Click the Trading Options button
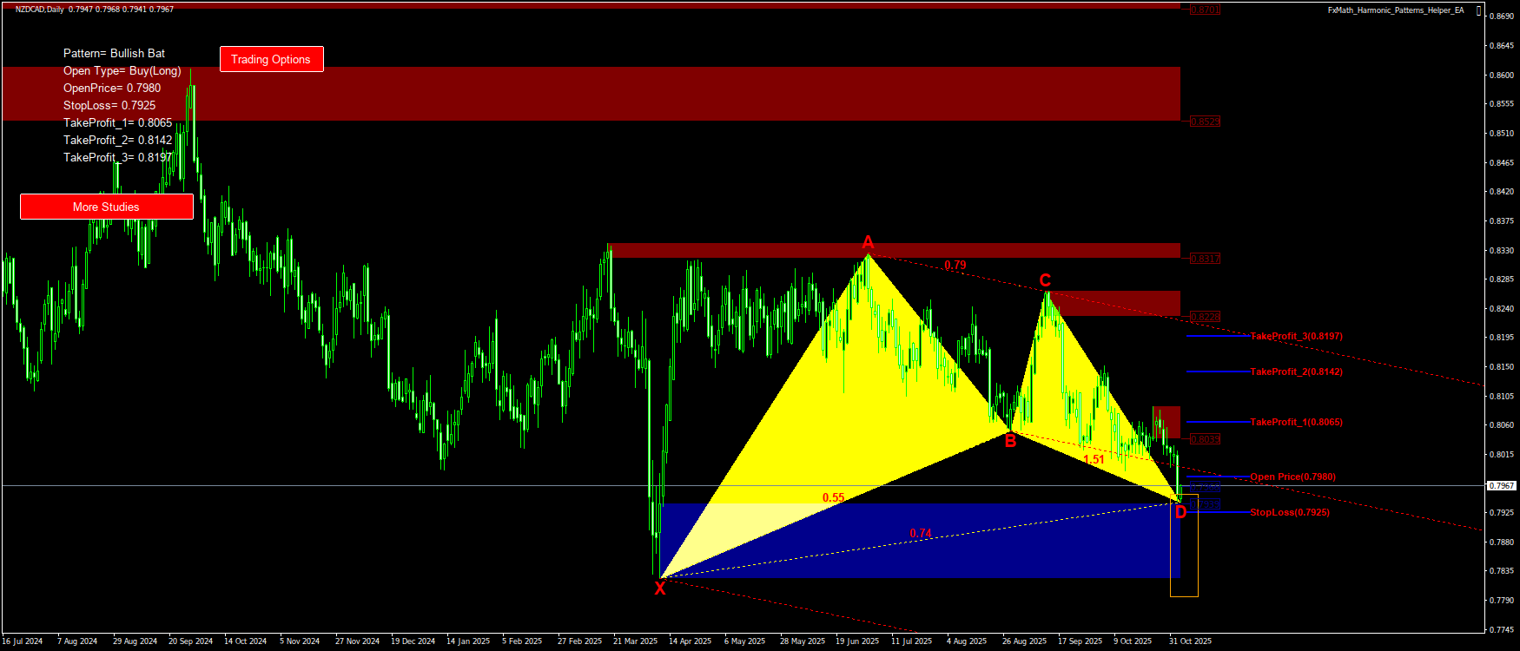 click(271, 59)
